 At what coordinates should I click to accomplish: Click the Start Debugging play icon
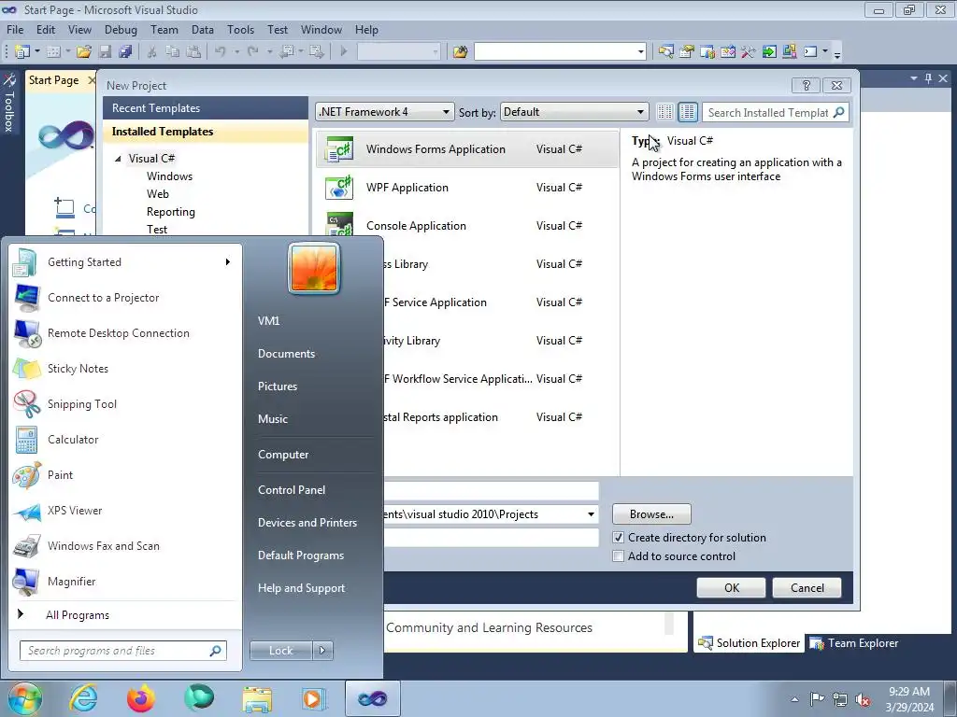[x=344, y=52]
